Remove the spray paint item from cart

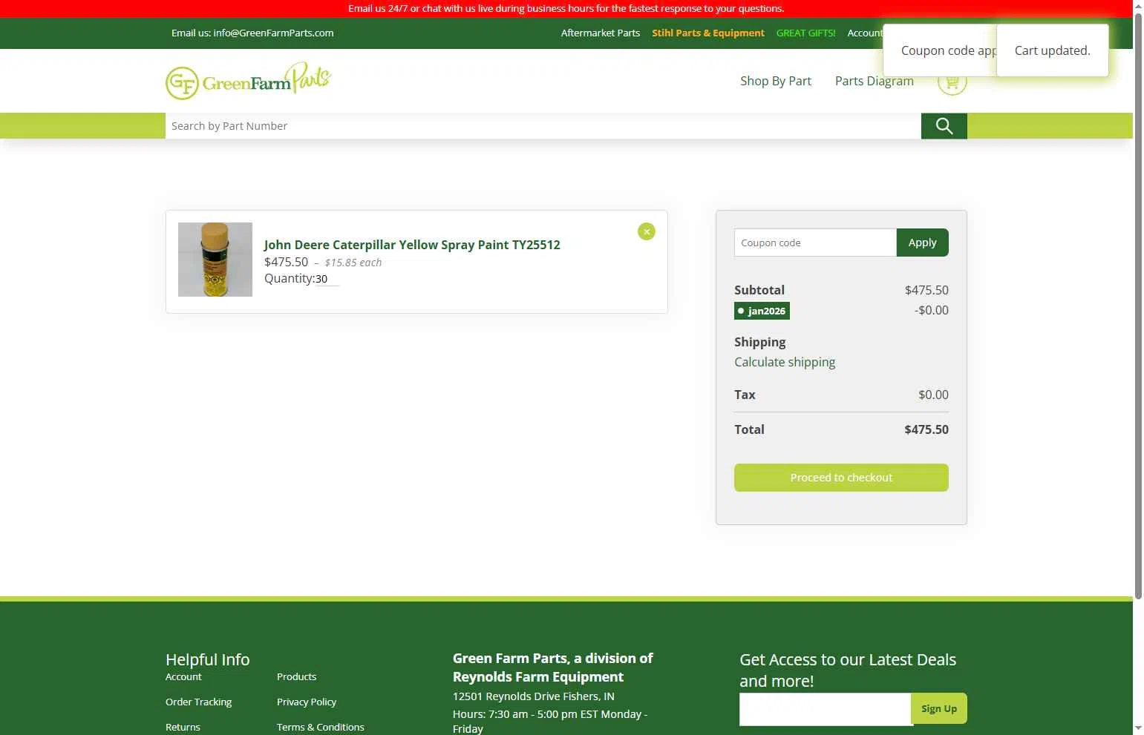click(647, 231)
